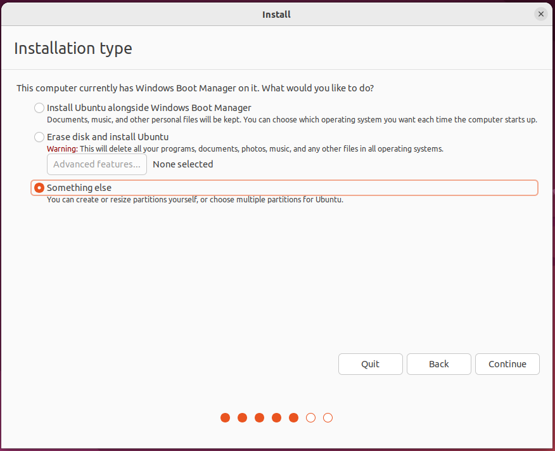Click the Windows Boot Manager question text
The width and height of the screenshot is (555, 451).
195,88
